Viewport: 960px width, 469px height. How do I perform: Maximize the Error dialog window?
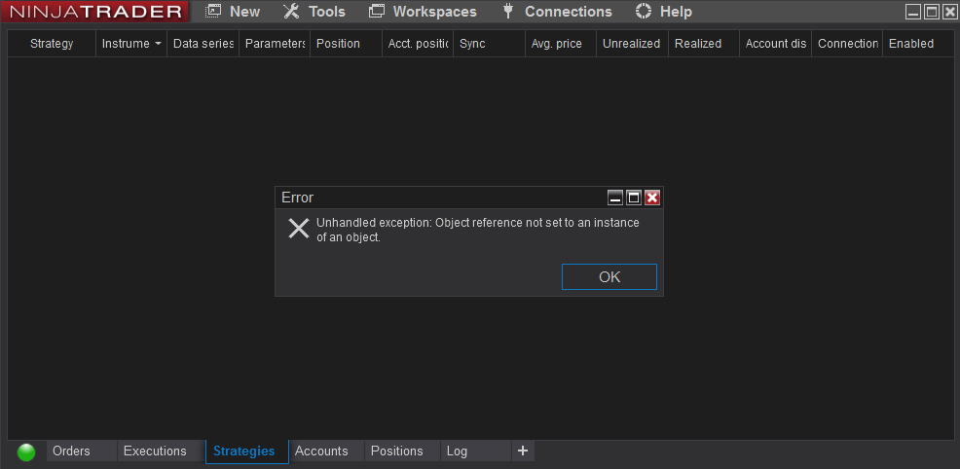point(634,198)
